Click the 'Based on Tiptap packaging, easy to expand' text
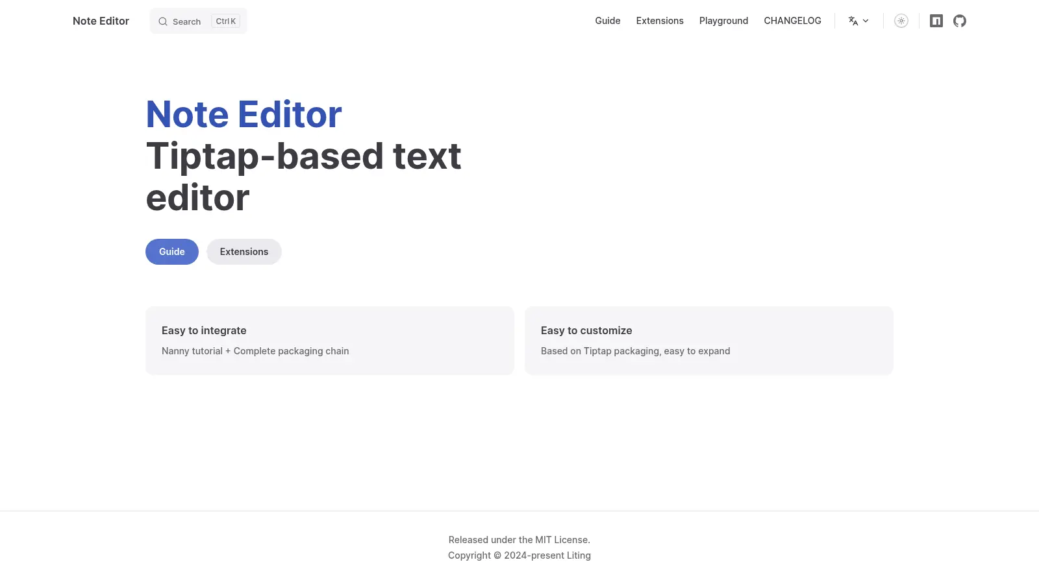The image size is (1039, 584). [x=636, y=351]
